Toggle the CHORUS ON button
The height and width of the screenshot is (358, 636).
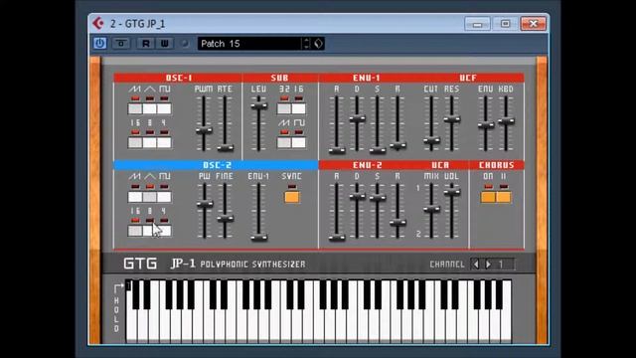pyautogui.click(x=488, y=197)
